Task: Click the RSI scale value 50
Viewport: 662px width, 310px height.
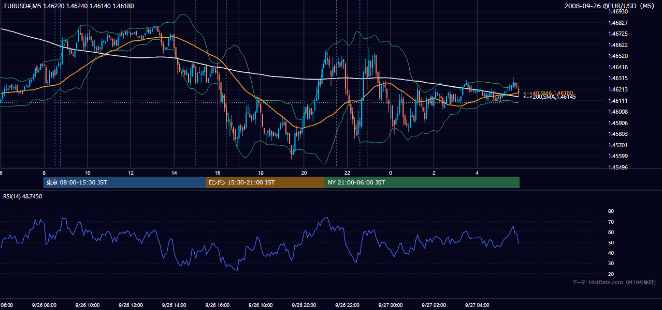Action: click(611, 243)
